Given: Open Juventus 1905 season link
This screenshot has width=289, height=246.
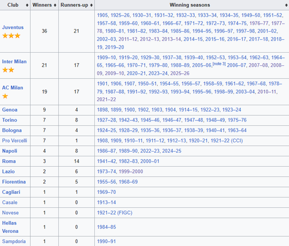Looking at the screenshot, I should coord(102,15).
